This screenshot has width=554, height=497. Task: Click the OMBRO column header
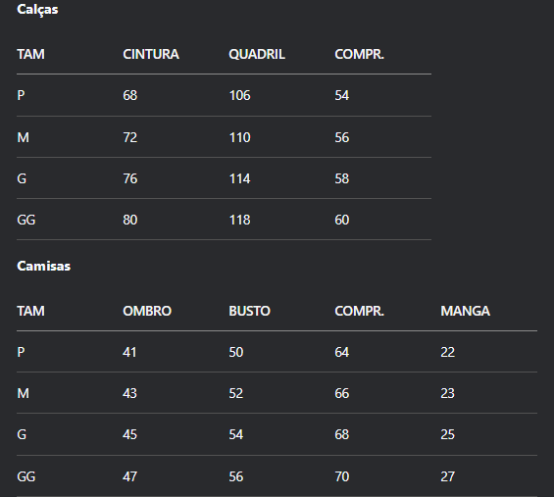click(x=147, y=311)
